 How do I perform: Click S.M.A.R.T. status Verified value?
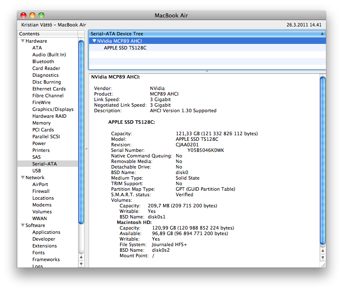tap(184, 195)
